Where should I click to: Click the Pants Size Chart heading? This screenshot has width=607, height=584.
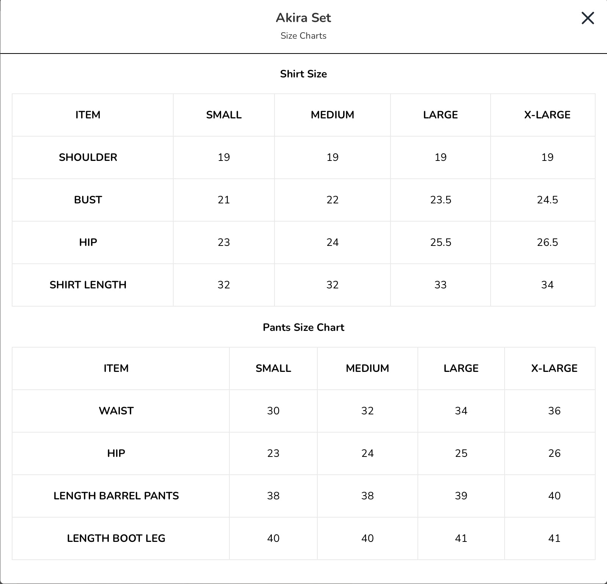click(303, 327)
